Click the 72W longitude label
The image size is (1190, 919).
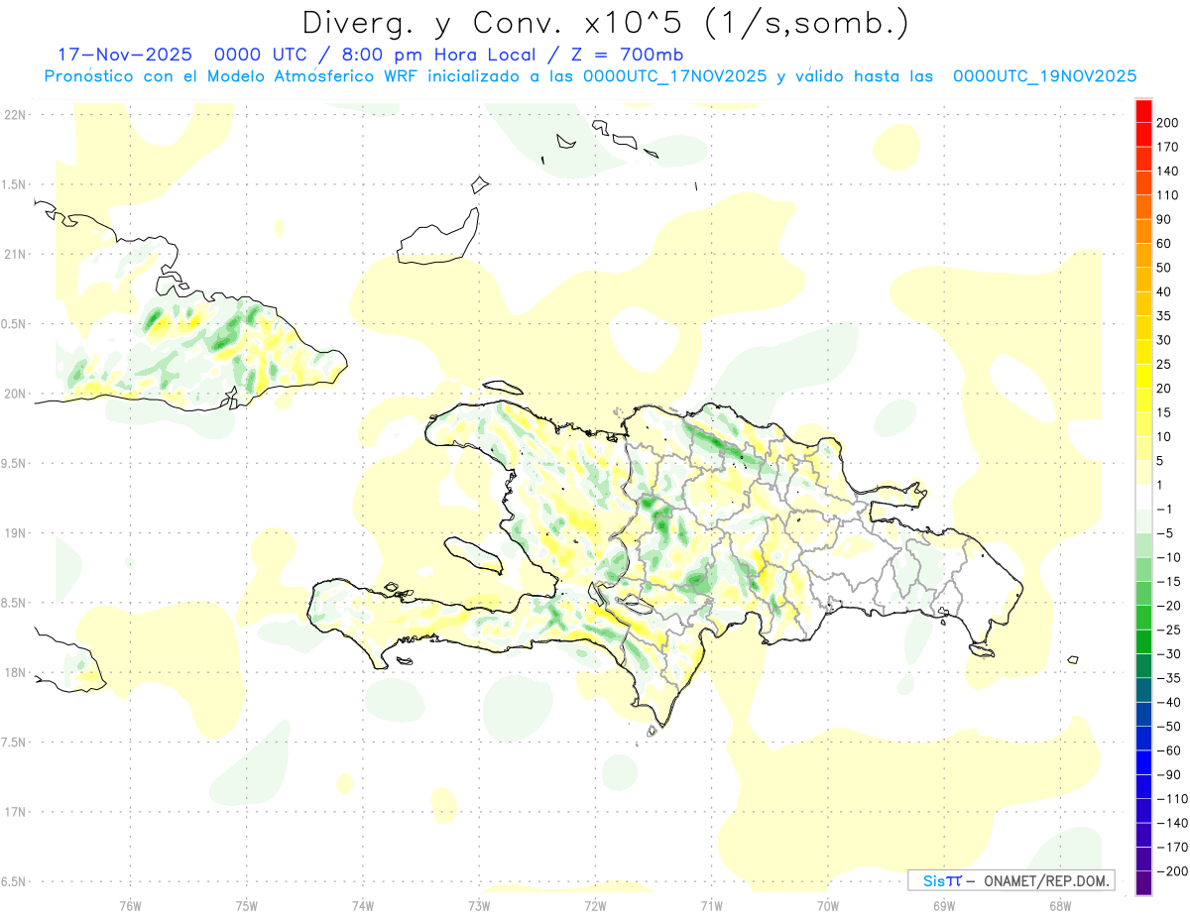click(595, 905)
